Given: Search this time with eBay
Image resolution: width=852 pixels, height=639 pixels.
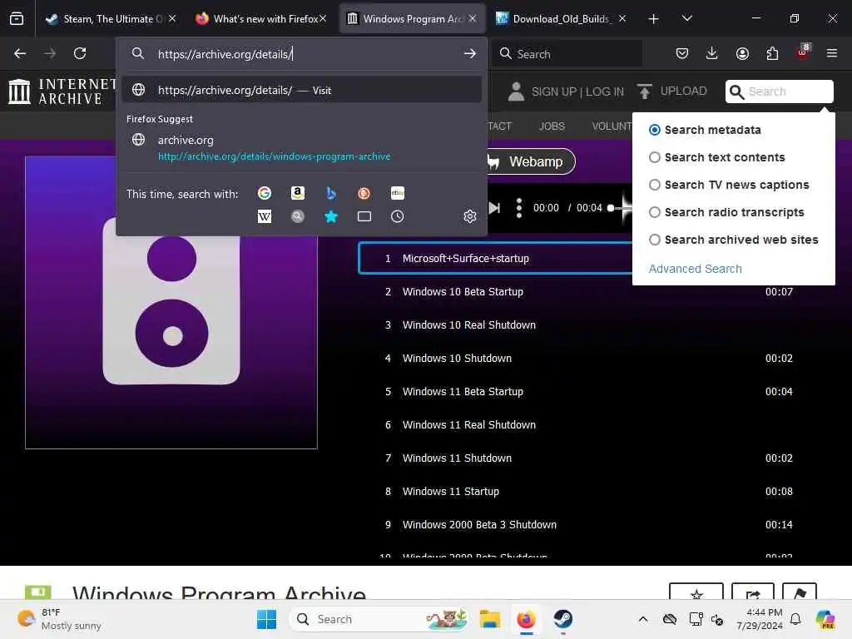Looking at the screenshot, I should [397, 193].
